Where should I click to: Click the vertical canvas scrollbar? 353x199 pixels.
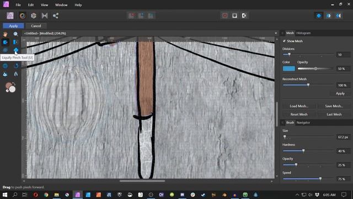277,114
